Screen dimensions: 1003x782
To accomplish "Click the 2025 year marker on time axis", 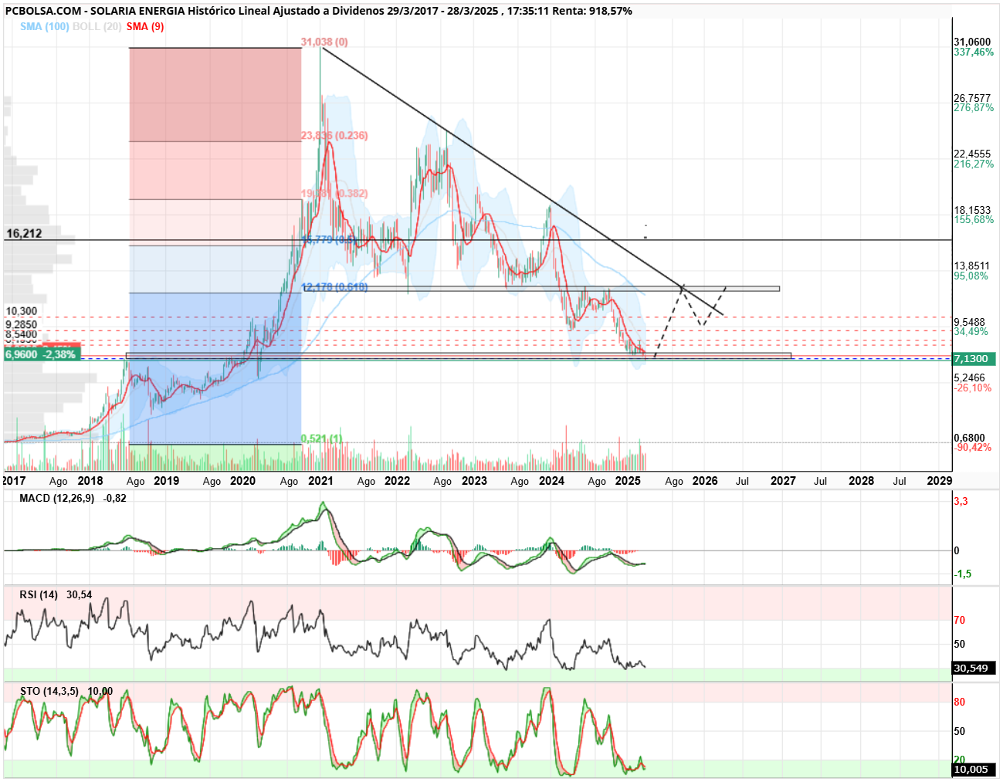I will pyautogui.click(x=628, y=480).
